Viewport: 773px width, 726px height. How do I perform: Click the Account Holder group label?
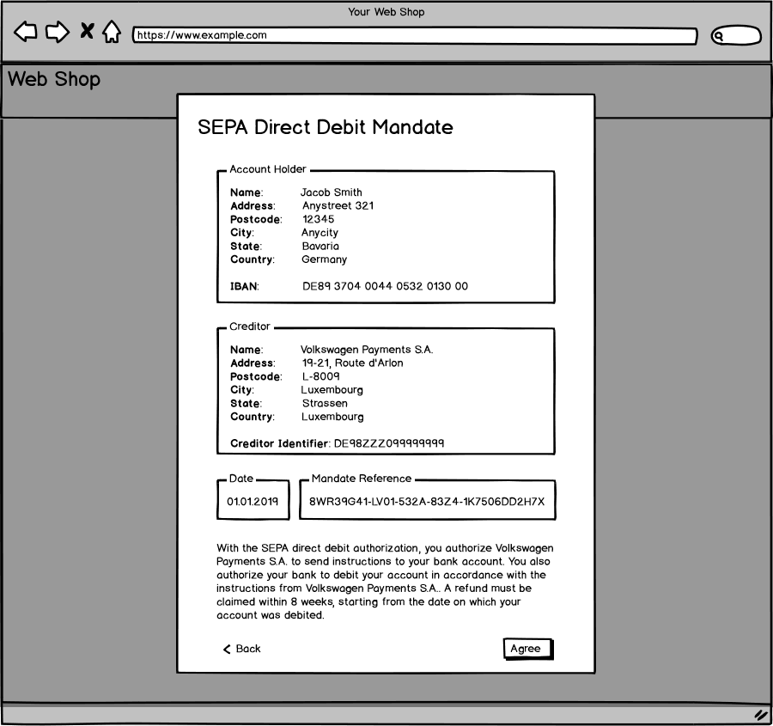click(x=268, y=169)
